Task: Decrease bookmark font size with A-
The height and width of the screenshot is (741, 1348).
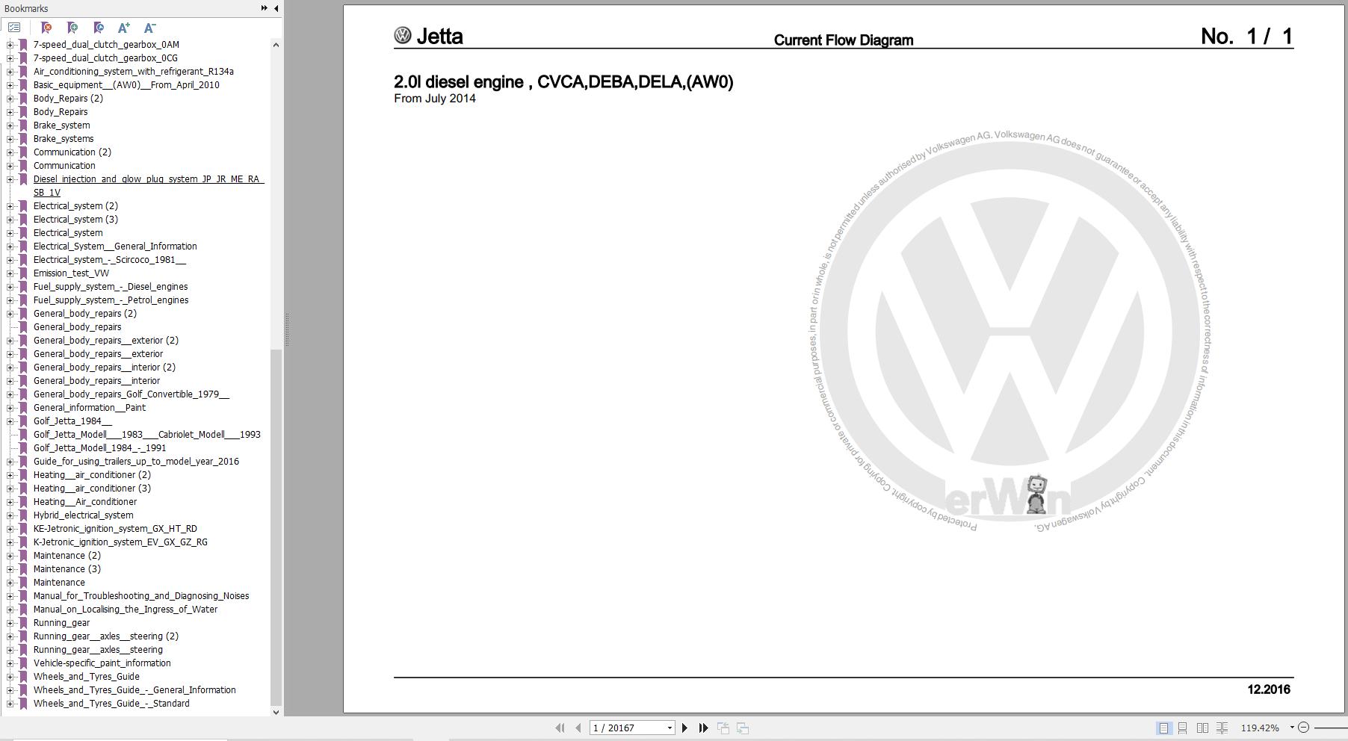Action: (x=149, y=28)
